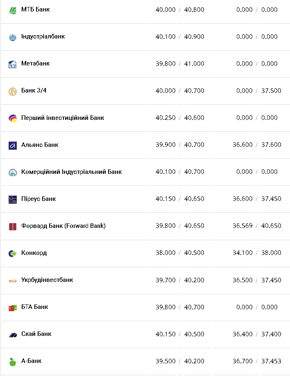Screen dimensions: 290x376
Task: Click the БТА Банк logo icon
Action: click(13, 308)
